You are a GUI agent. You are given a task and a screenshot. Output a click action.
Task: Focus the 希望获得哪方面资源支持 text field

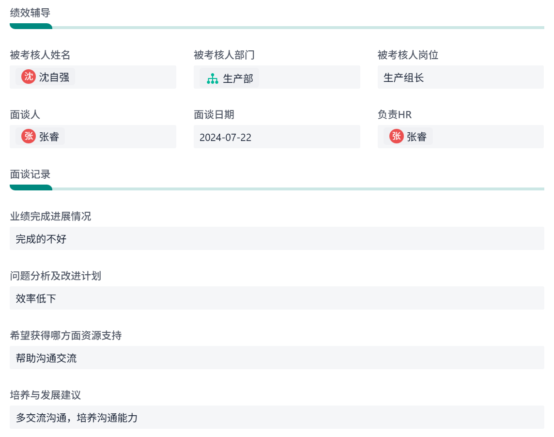(x=277, y=358)
